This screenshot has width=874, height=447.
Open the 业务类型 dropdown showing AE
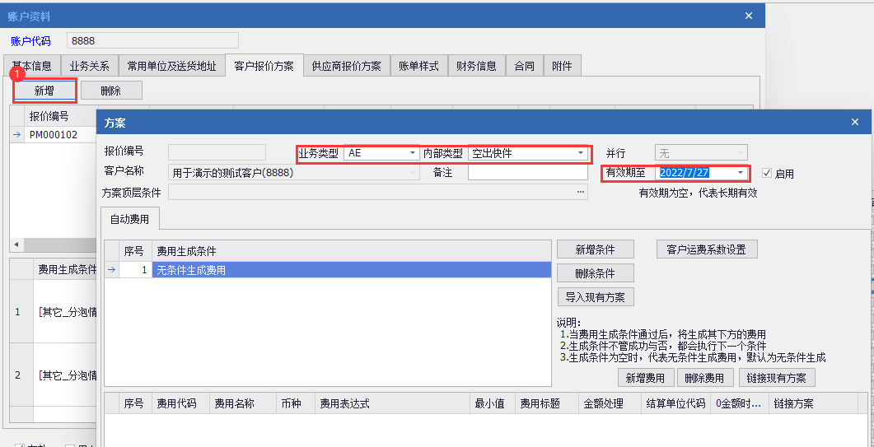coord(412,153)
